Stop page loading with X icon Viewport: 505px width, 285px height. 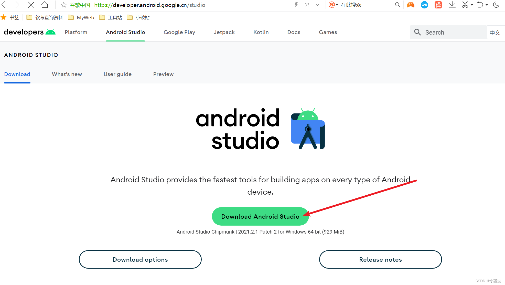point(31,5)
